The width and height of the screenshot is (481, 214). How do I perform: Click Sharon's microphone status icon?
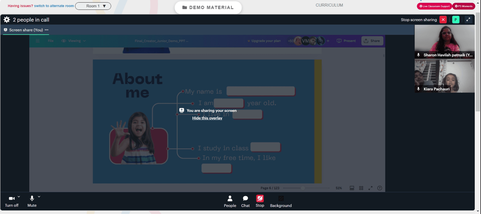pyautogui.click(x=418, y=55)
